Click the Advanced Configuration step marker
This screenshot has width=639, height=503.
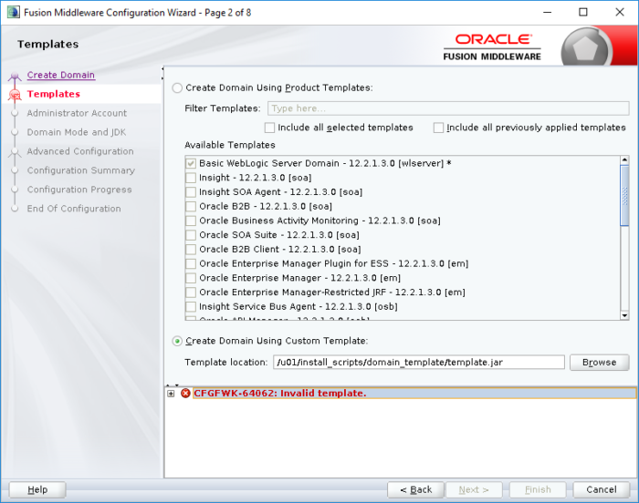click(x=15, y=152)
